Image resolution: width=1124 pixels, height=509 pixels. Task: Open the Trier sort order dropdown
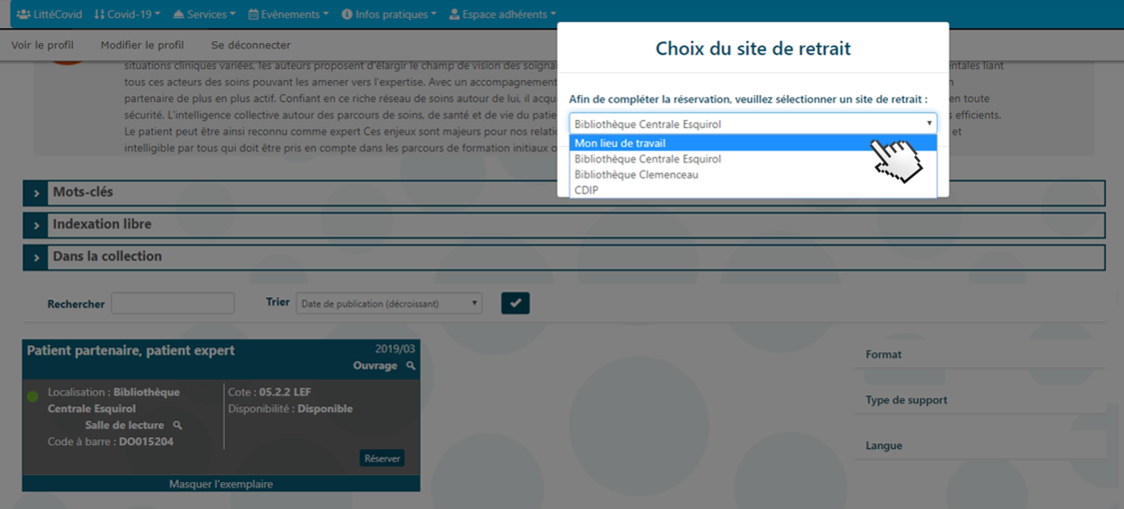(390, 303)
